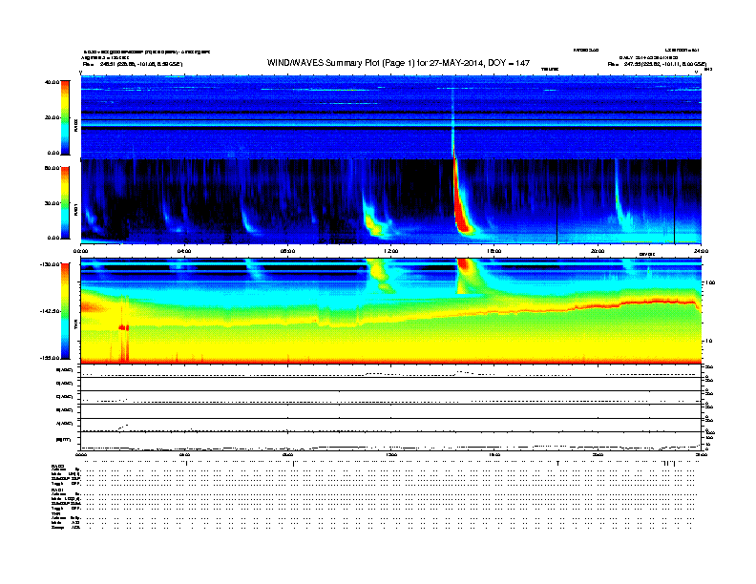The height and width of the screenshot is (584, 756).
Task: Click the TNR heading in the status table
Action: [55, 513]
